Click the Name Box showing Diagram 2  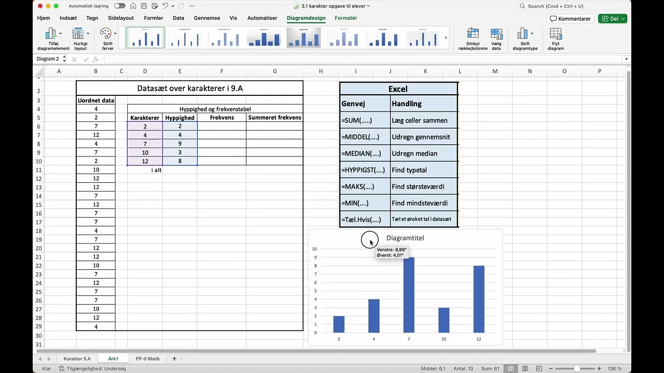pos(48,59)
